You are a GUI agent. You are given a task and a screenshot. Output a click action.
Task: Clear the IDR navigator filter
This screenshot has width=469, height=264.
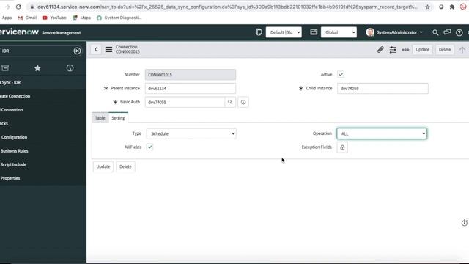(x=77, y=51)
